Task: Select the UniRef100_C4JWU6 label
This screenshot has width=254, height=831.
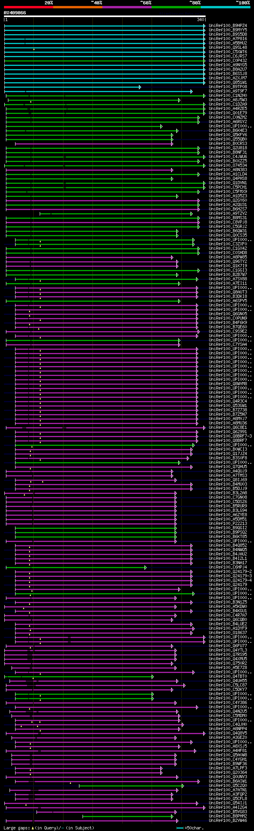Action: click(228, 156)
